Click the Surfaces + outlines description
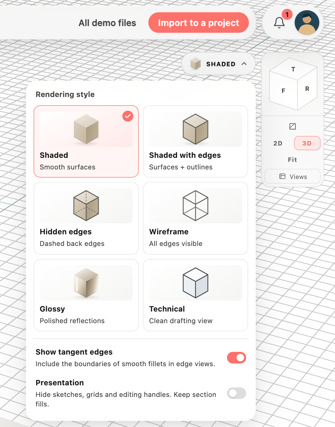This screenshot has height=427, width=335. (x=181, y=167)
